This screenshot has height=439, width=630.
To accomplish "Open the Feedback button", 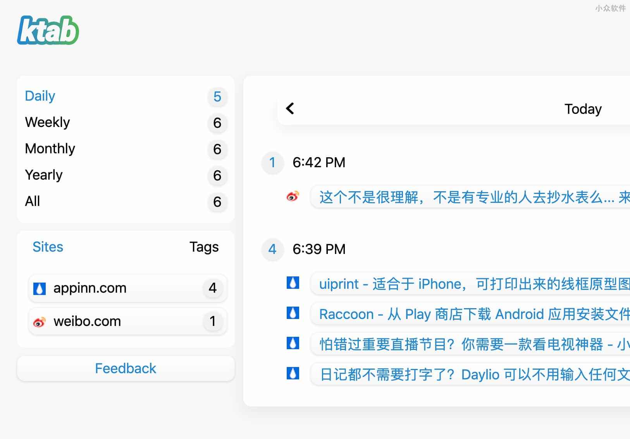I will click(x=126, y=369).
